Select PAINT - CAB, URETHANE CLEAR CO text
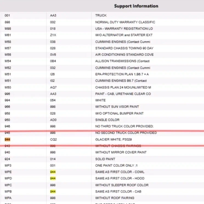Viewport: 204px width, 204px height. (123, 94)
